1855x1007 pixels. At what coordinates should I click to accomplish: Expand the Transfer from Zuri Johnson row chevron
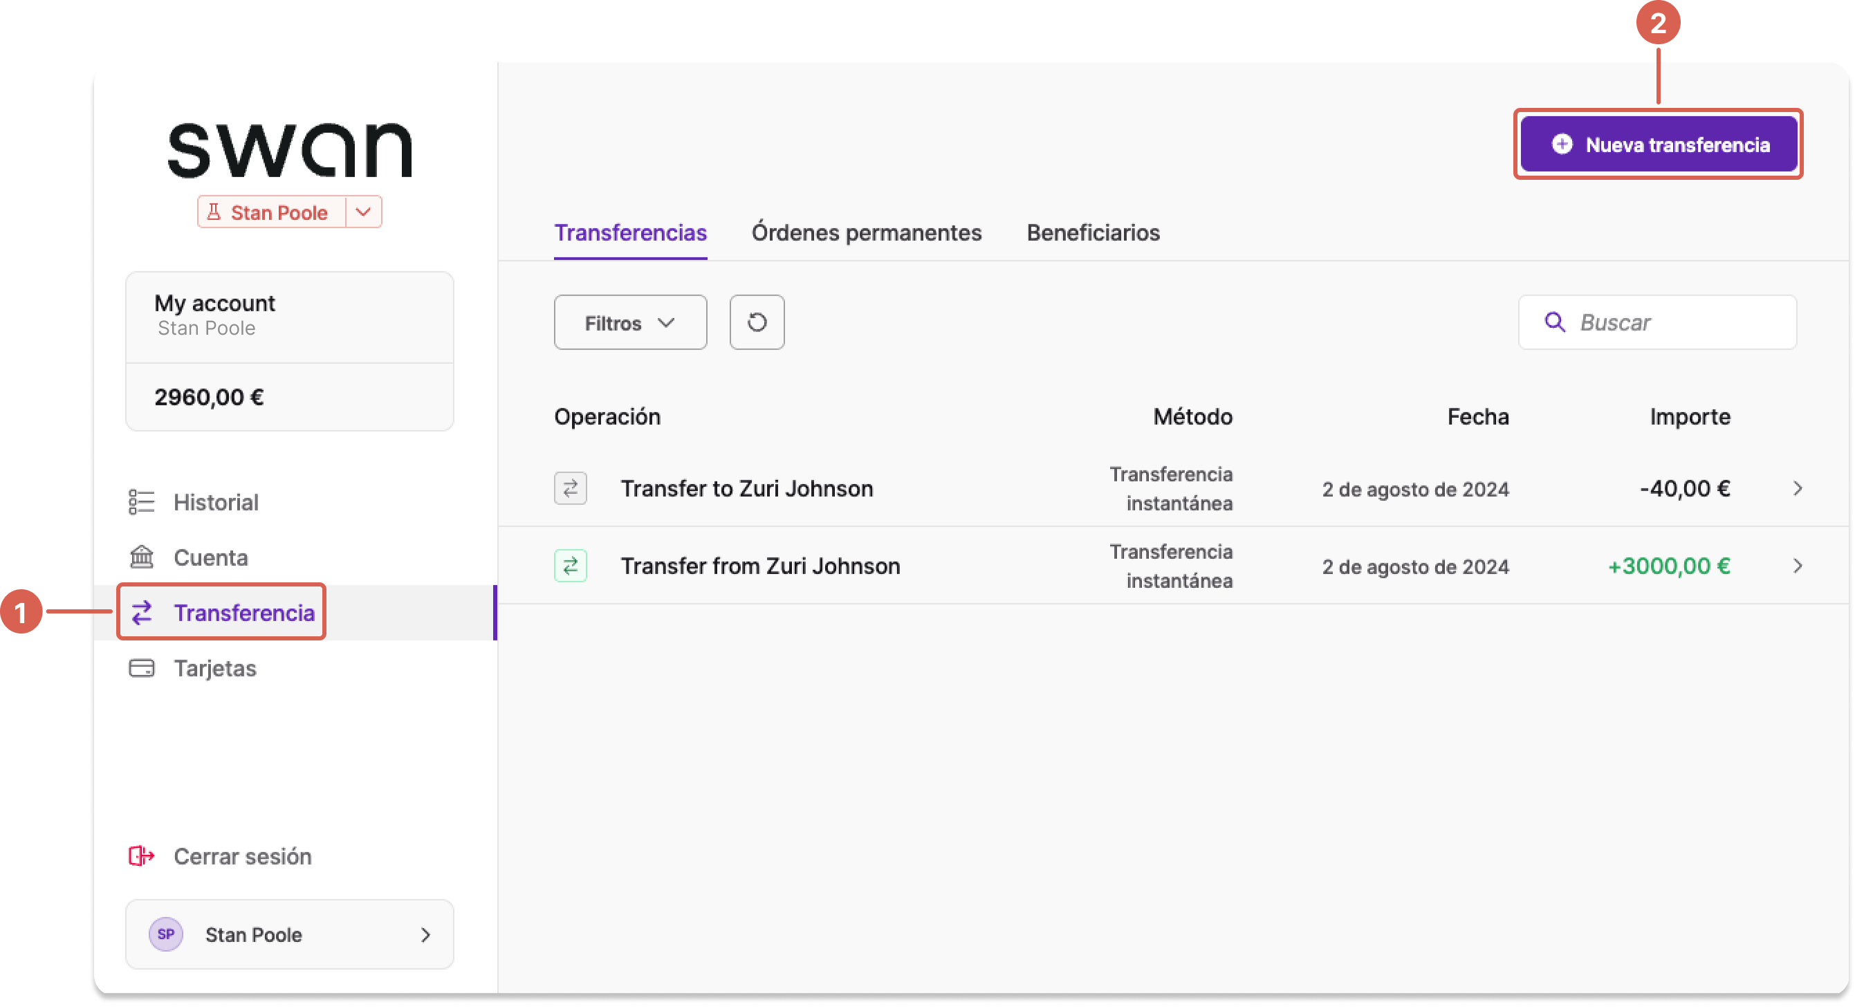(1797, 566)
